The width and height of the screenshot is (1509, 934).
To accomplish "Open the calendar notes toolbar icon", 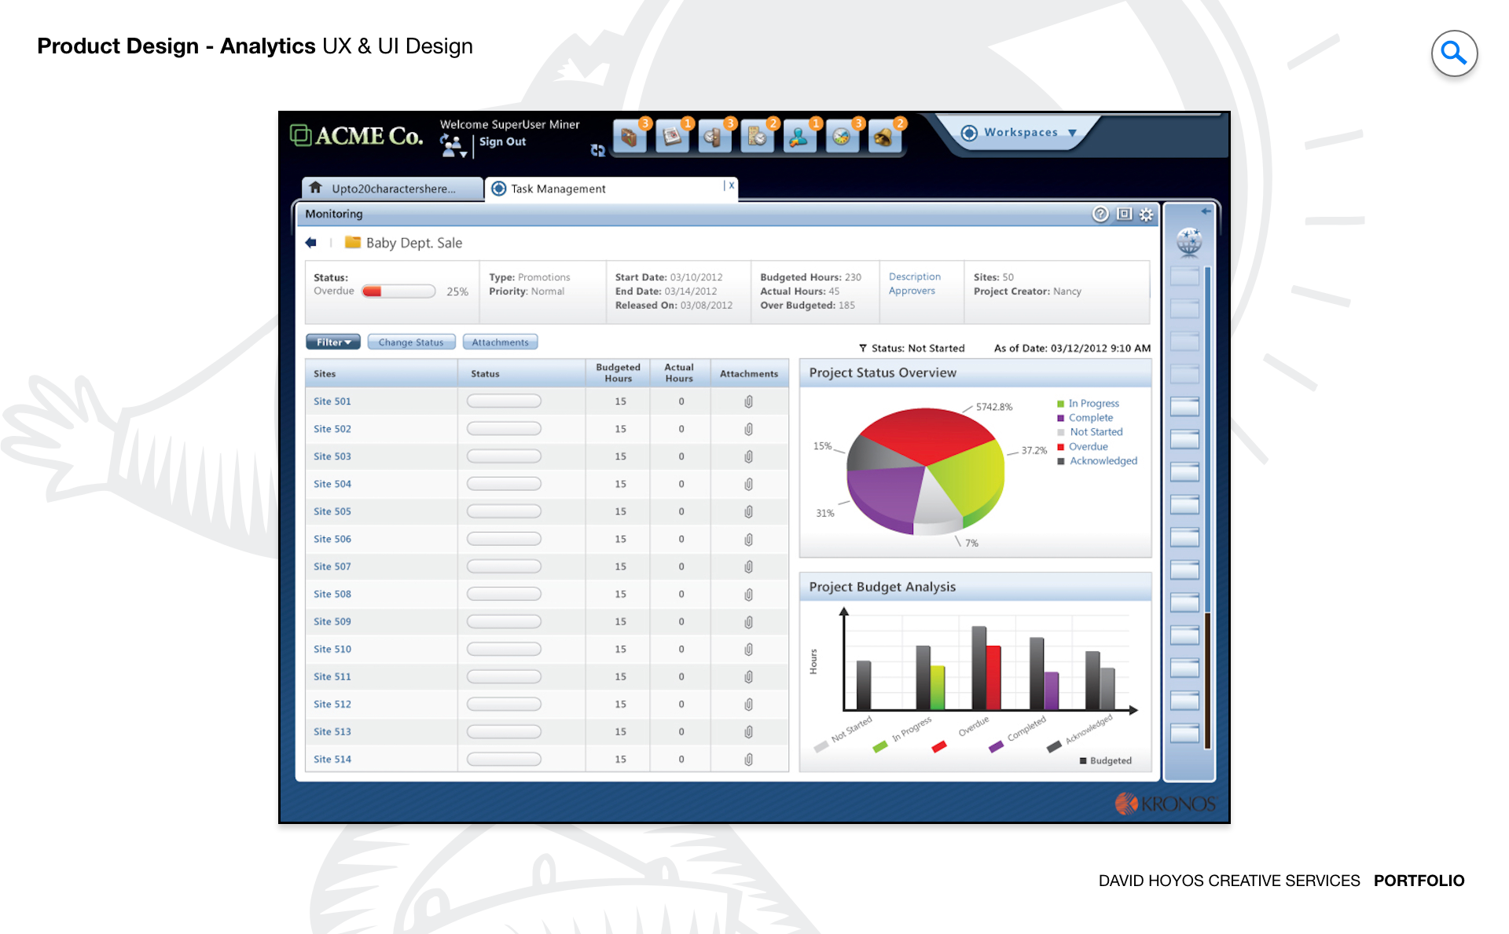I will point(672,137).
